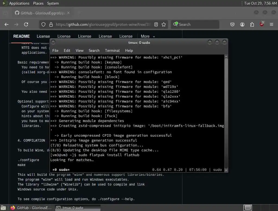Open the terminal File menu
Viewport: 278px width, 211px height.
55,50
